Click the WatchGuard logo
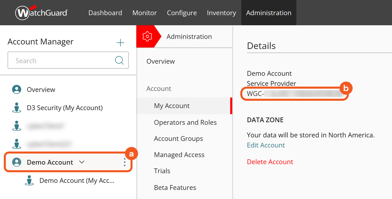The height and width of the screenshot is (199, 392). [42, 13]
